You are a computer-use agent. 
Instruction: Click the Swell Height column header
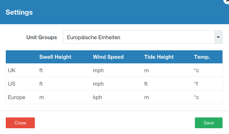[x=55, y=57]
